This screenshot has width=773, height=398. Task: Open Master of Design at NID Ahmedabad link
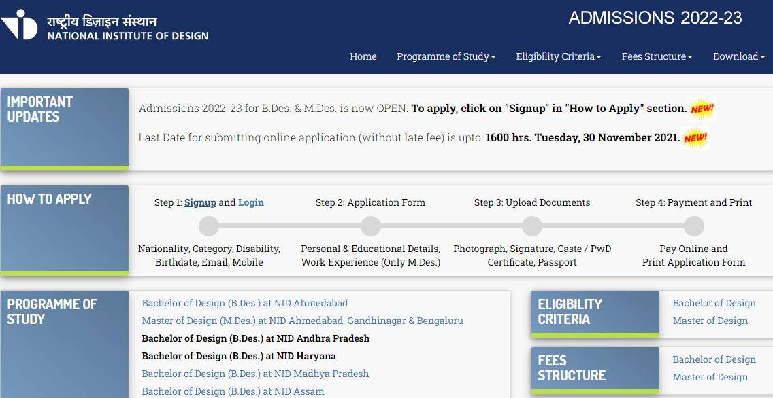click(x=302, y=321)
